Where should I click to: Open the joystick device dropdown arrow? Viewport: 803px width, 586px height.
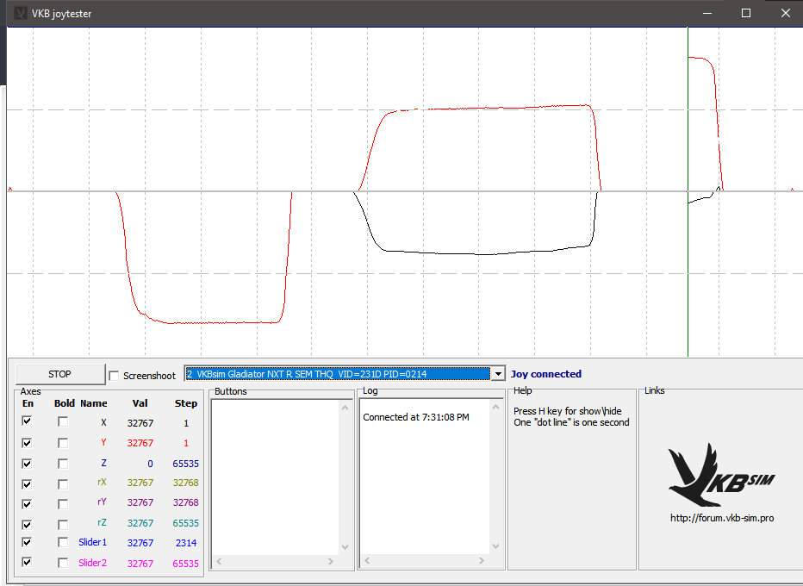pos(497,374)
